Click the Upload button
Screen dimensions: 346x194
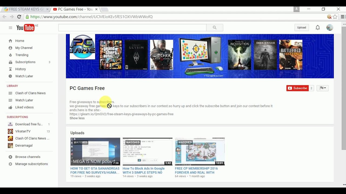coord(302,27)
